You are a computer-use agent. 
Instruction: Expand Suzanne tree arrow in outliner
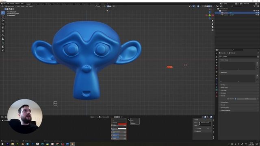[220, 15]
